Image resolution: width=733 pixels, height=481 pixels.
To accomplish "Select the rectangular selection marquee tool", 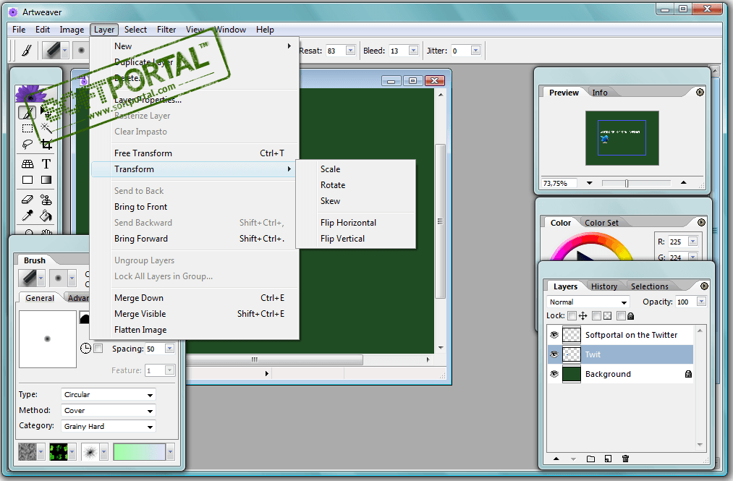I will [27, 128].
